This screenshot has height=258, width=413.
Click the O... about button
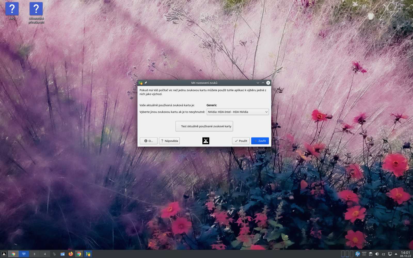point(148,141)
